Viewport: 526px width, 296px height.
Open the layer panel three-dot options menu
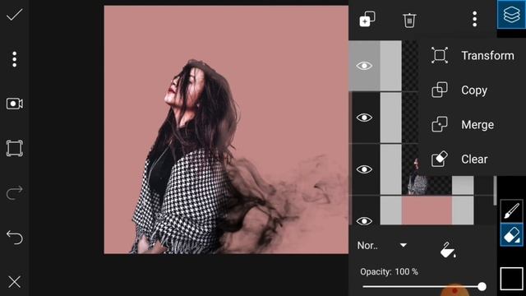coord(475,19)
